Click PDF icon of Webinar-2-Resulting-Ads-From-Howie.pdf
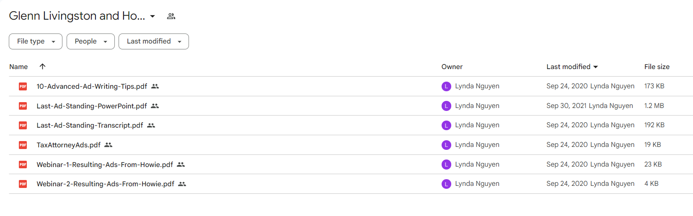Image resolution: width=693 pixels, height=216 pixels. click(23, 184)
